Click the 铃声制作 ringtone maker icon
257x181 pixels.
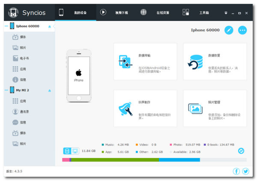[x=126, y=109]
